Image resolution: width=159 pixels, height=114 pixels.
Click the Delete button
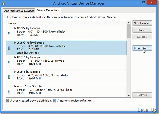coord(142,37)
